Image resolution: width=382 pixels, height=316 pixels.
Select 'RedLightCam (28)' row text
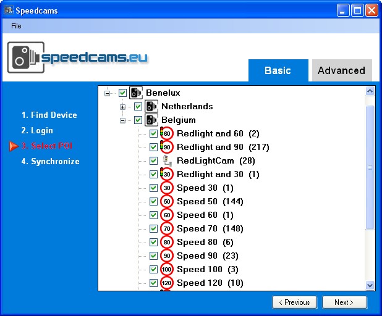[x=216, y=160]
